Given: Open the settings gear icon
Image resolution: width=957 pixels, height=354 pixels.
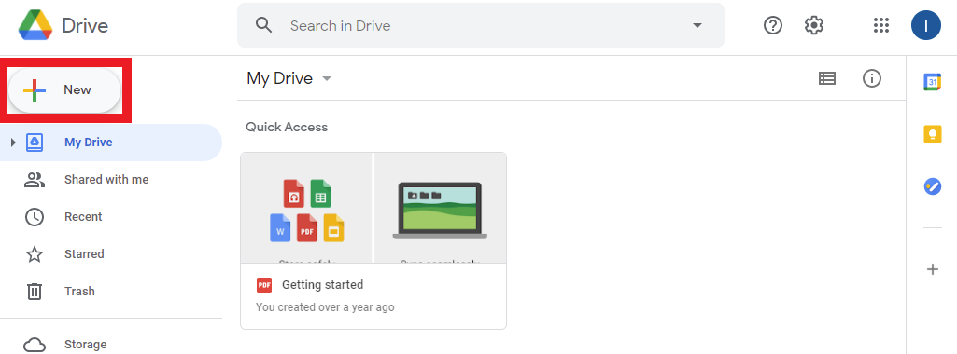Looking at the screenshot, I should click(813, 25).
